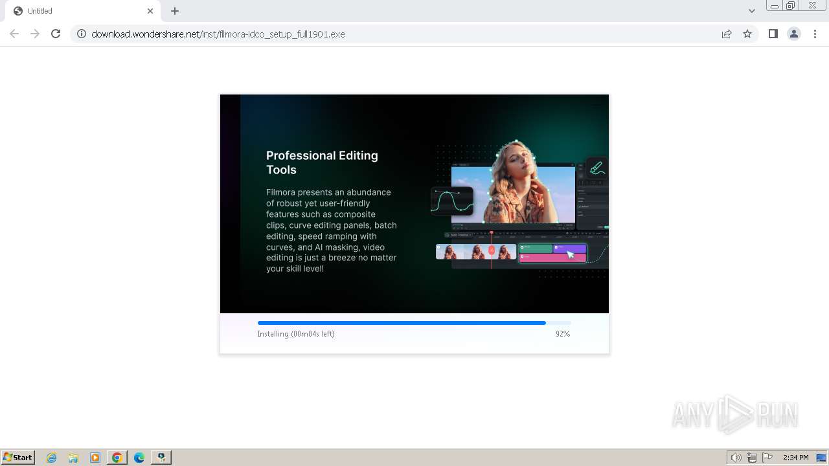
Task: Select the Untitled browser tab
Action: click(84, 11)
